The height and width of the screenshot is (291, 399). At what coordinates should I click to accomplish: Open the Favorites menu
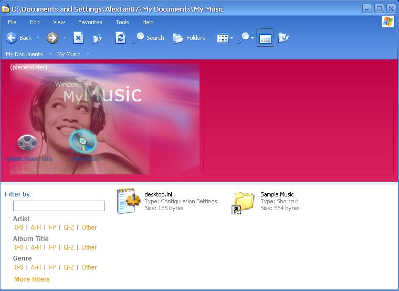point(90,22)
